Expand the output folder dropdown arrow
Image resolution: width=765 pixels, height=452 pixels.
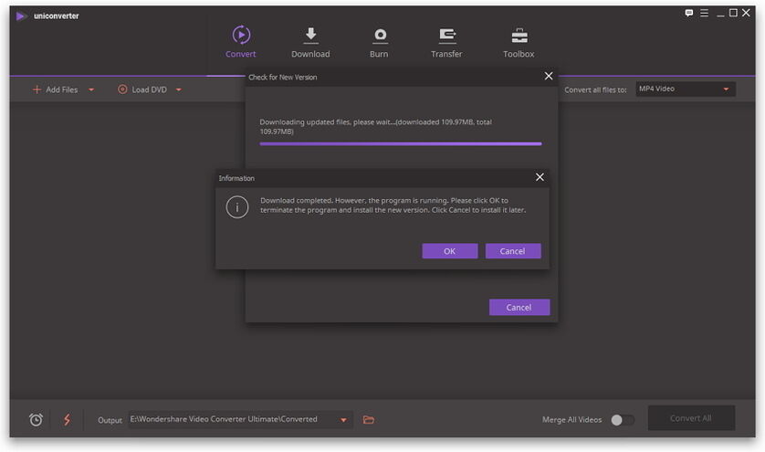point(343,420)
